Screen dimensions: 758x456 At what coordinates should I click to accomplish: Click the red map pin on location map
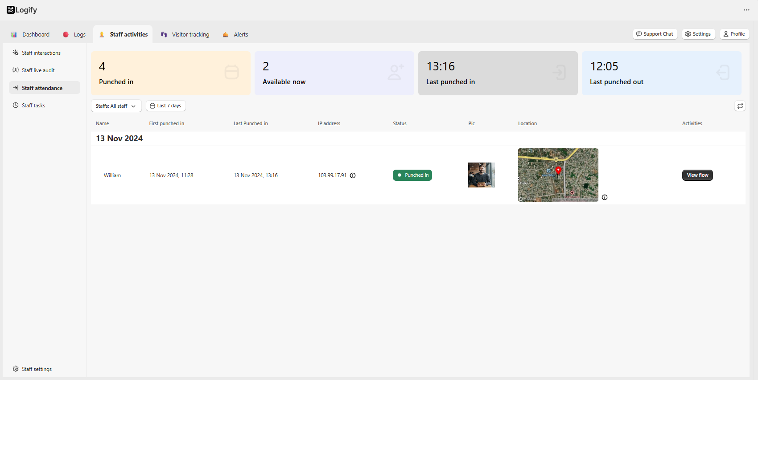(558, 170)
